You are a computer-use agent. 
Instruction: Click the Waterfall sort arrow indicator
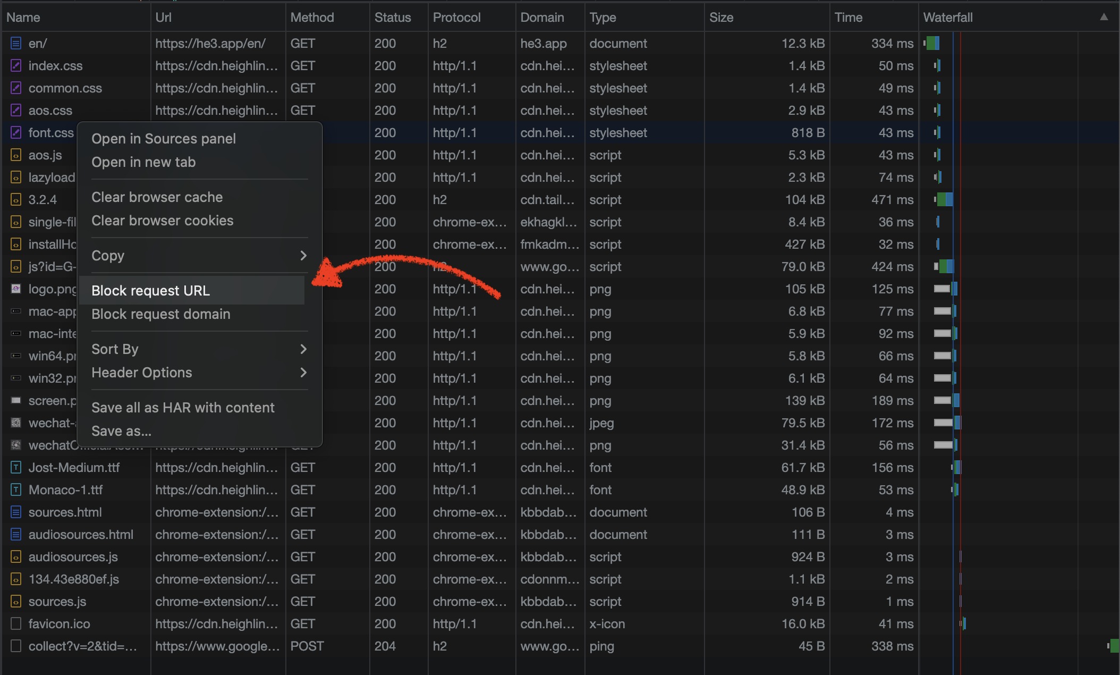[x=1104, y=17]
